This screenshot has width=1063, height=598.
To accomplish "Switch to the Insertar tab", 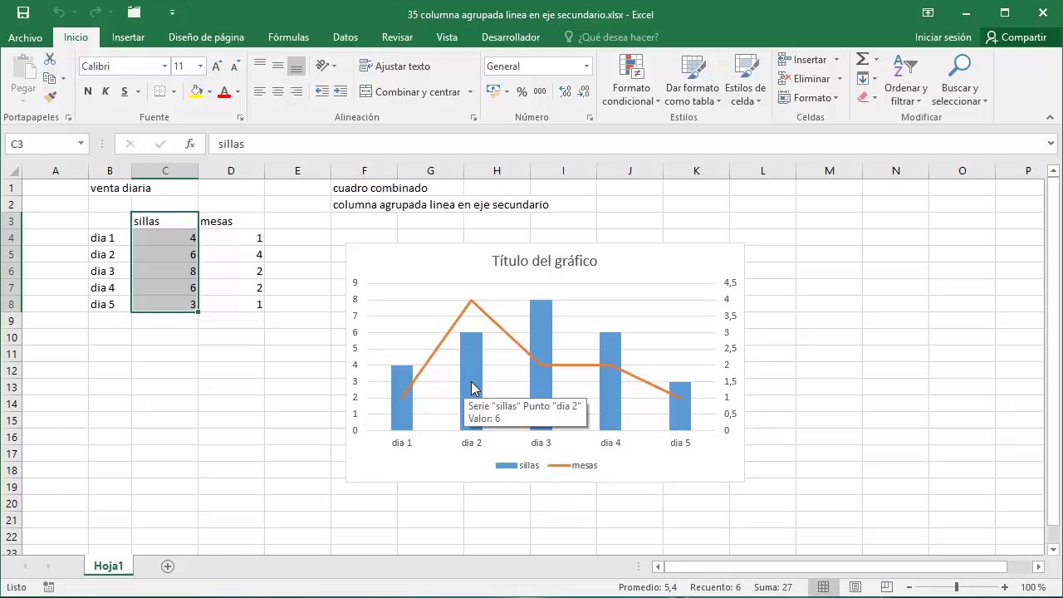I will coord(128,37).
